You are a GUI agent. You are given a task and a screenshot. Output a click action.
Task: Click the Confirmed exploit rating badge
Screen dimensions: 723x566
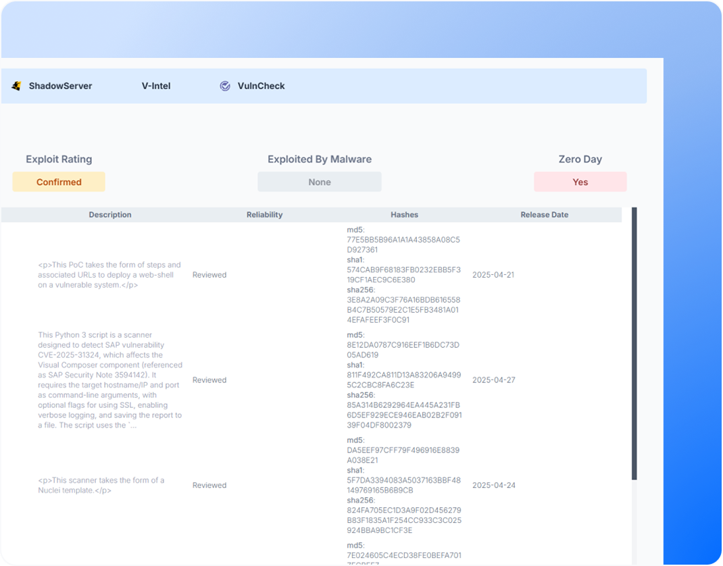point(59,182)
